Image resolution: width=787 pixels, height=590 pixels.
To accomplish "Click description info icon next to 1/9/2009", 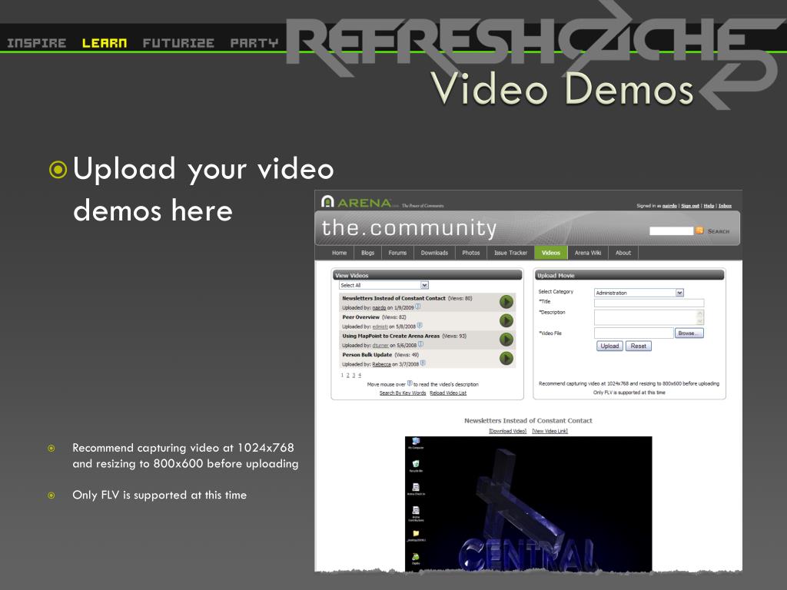I will 418,307.
